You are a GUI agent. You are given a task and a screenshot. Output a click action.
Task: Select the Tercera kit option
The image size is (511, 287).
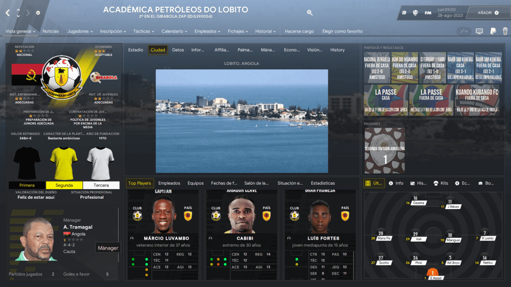[x=101, y=185]
